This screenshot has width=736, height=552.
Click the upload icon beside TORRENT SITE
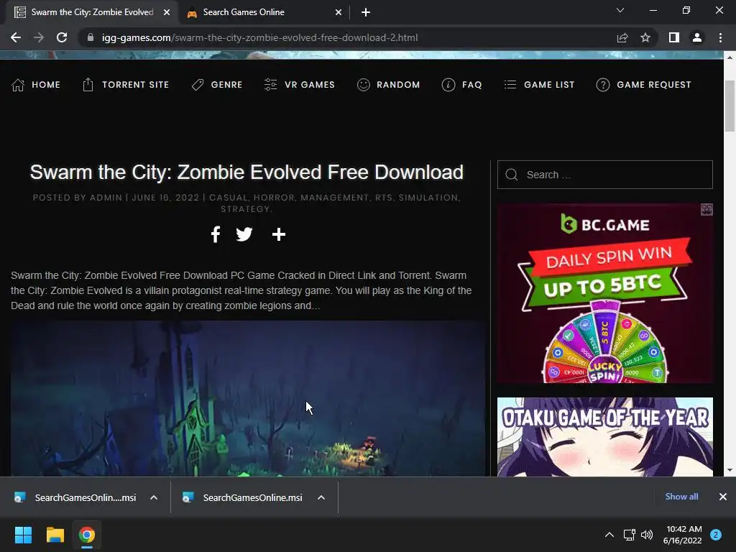click(88, 85)
